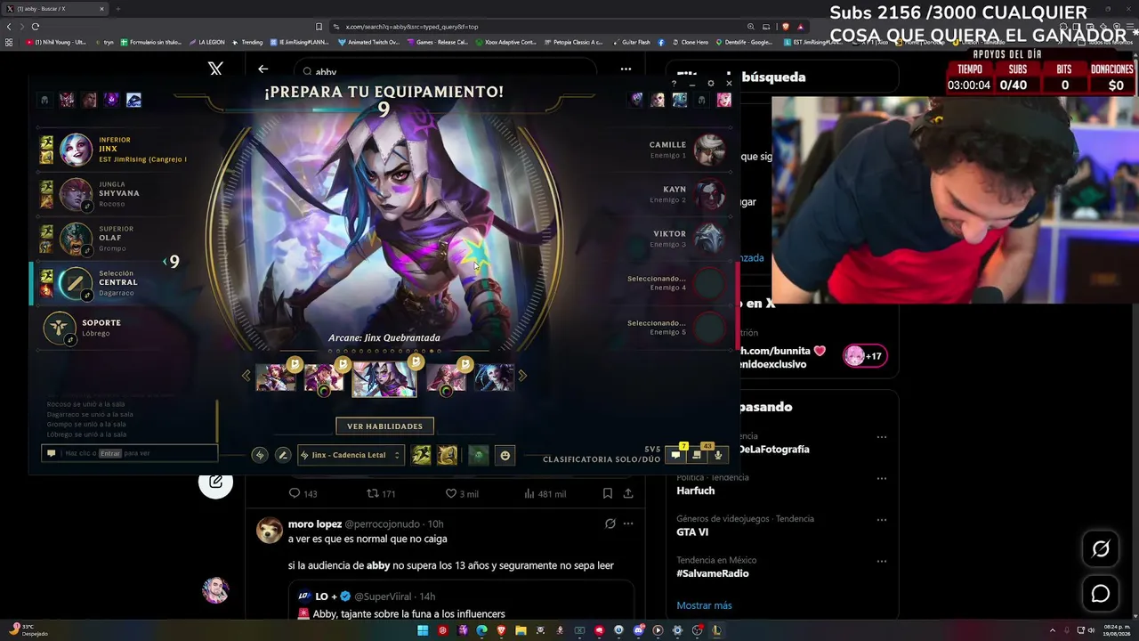Open the Trending bookmark
Screen dimensions: 1139x641
(x=248, y=42)
